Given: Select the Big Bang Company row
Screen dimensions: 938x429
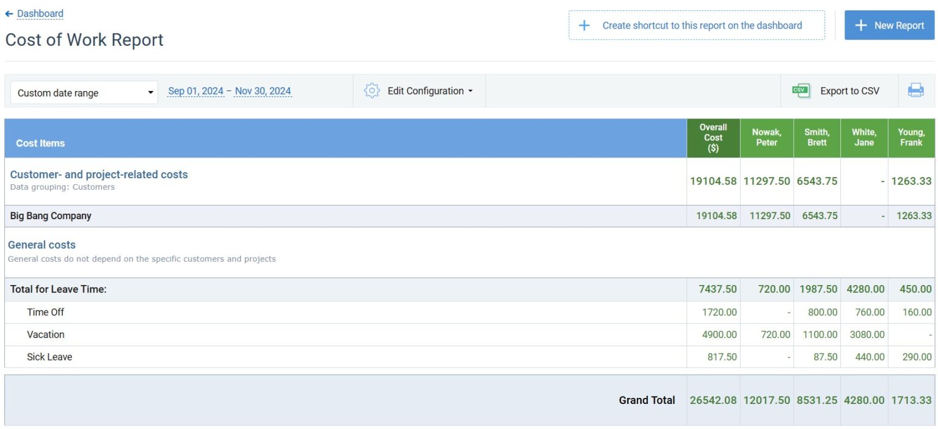Looking at the screenshot, I should click(50, 215).
